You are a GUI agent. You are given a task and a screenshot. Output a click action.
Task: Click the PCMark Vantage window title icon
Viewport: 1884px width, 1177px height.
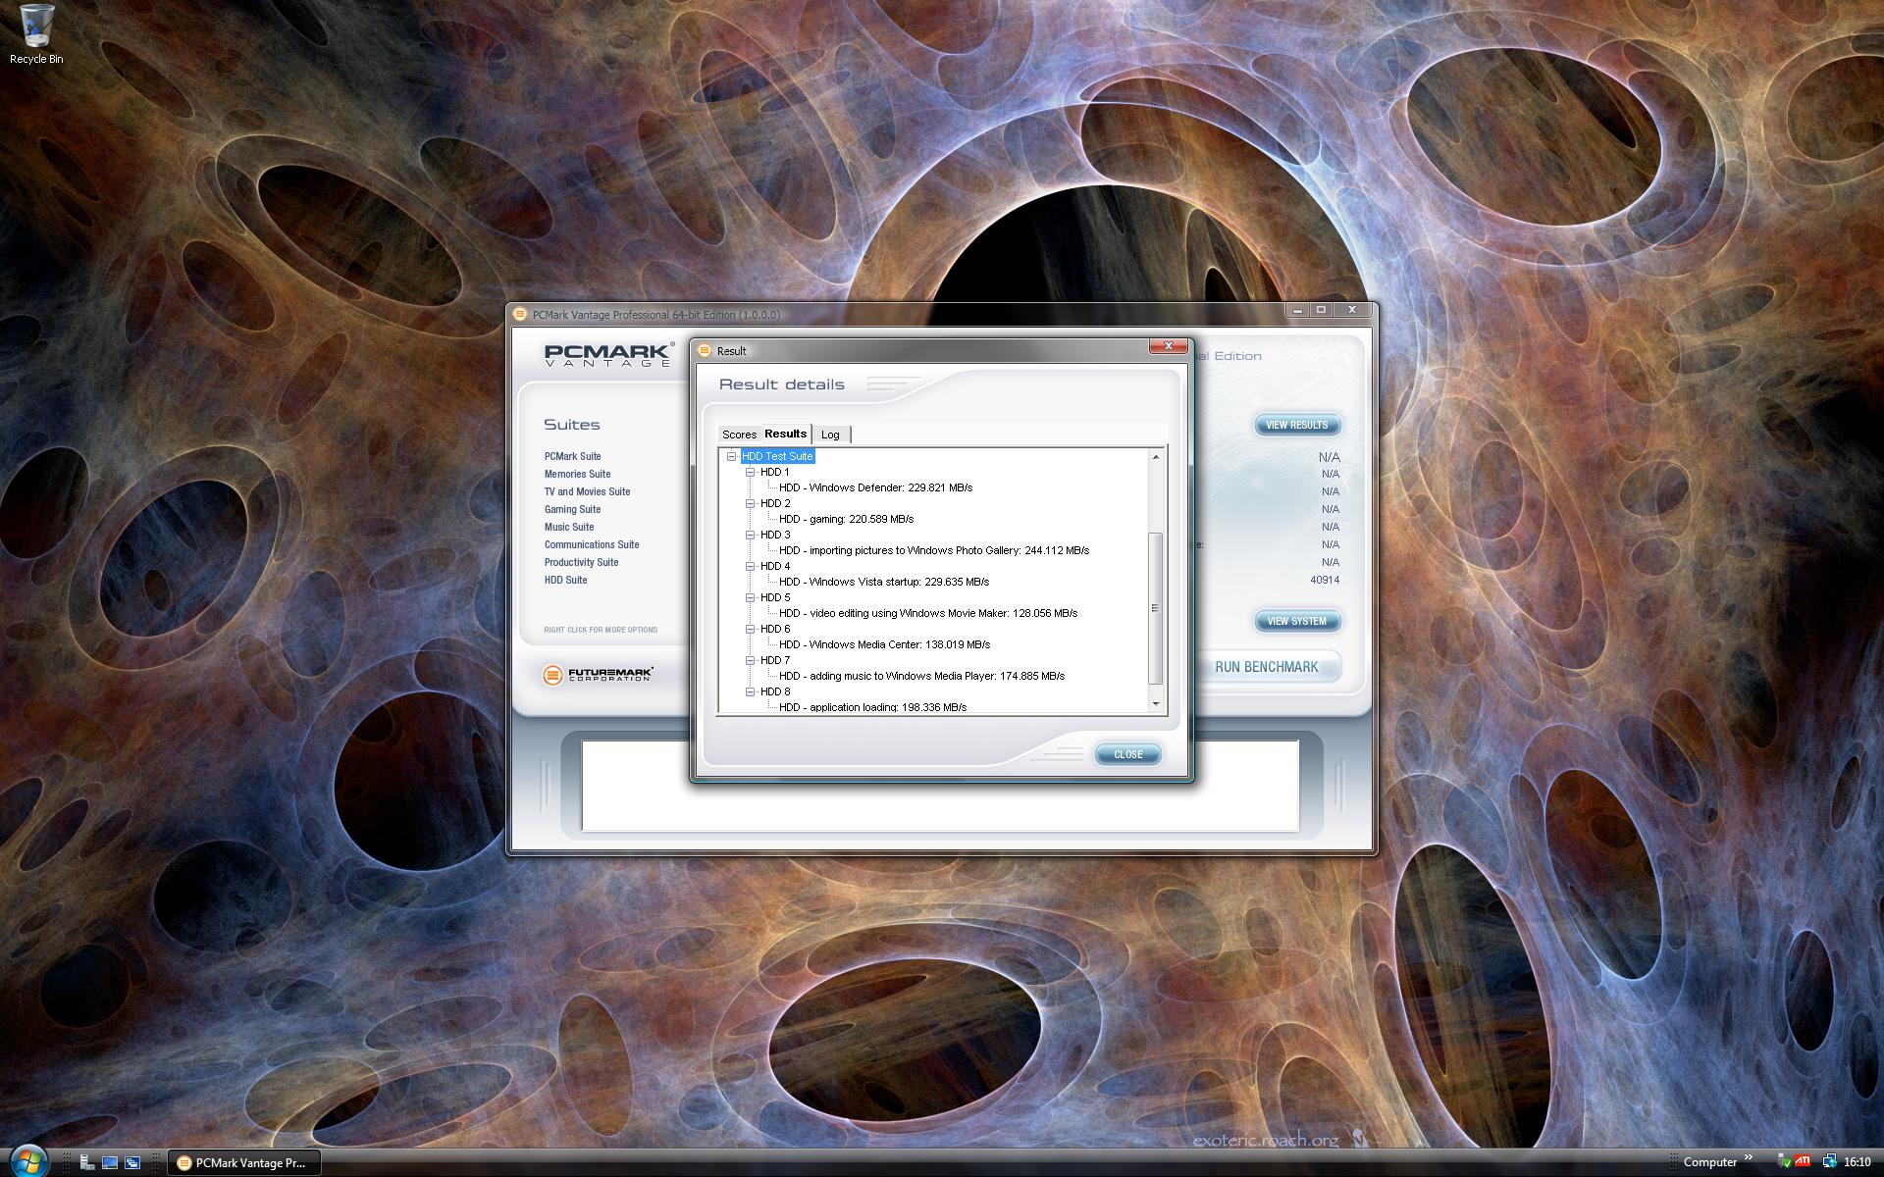(520, 315)
